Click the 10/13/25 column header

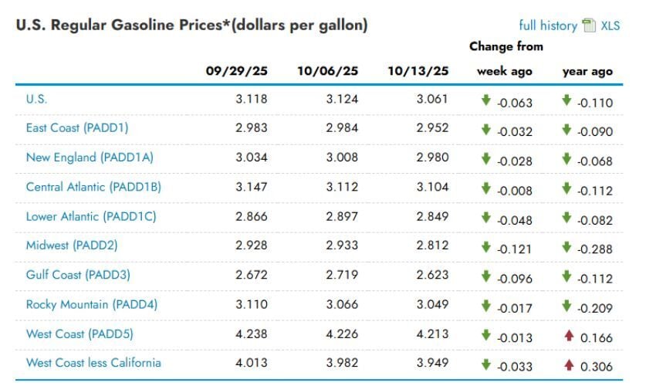[x=418, y=71]
